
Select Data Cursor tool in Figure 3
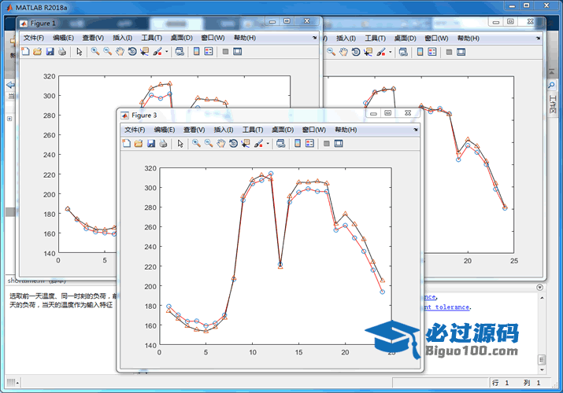click(x=246, y=144)
